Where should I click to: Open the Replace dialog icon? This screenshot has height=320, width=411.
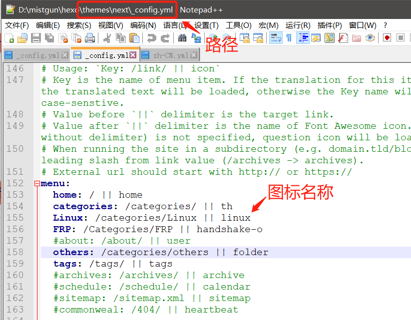(196, 38)
